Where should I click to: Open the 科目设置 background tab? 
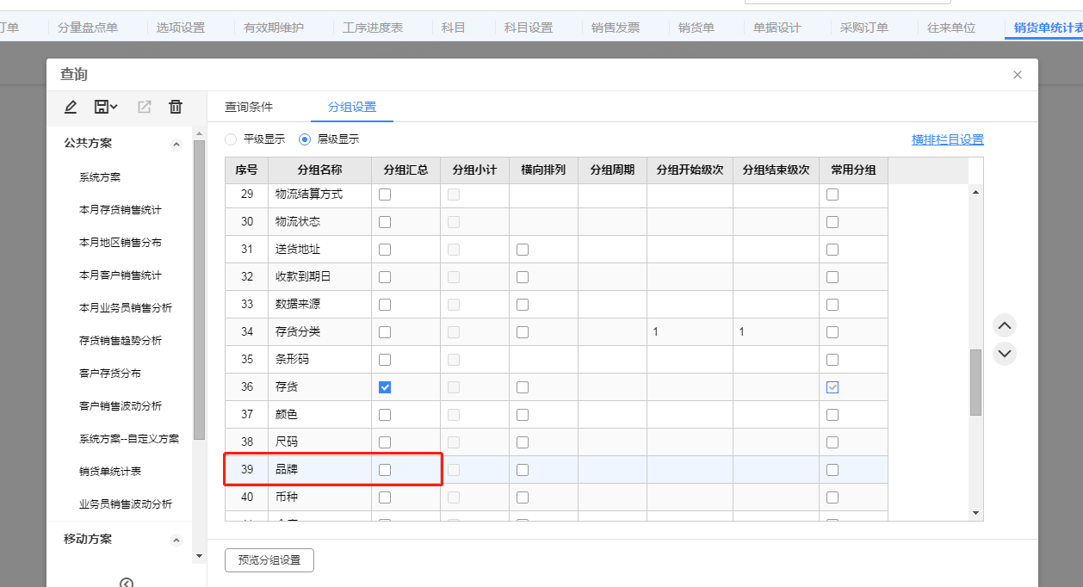[x=529, y=28]
